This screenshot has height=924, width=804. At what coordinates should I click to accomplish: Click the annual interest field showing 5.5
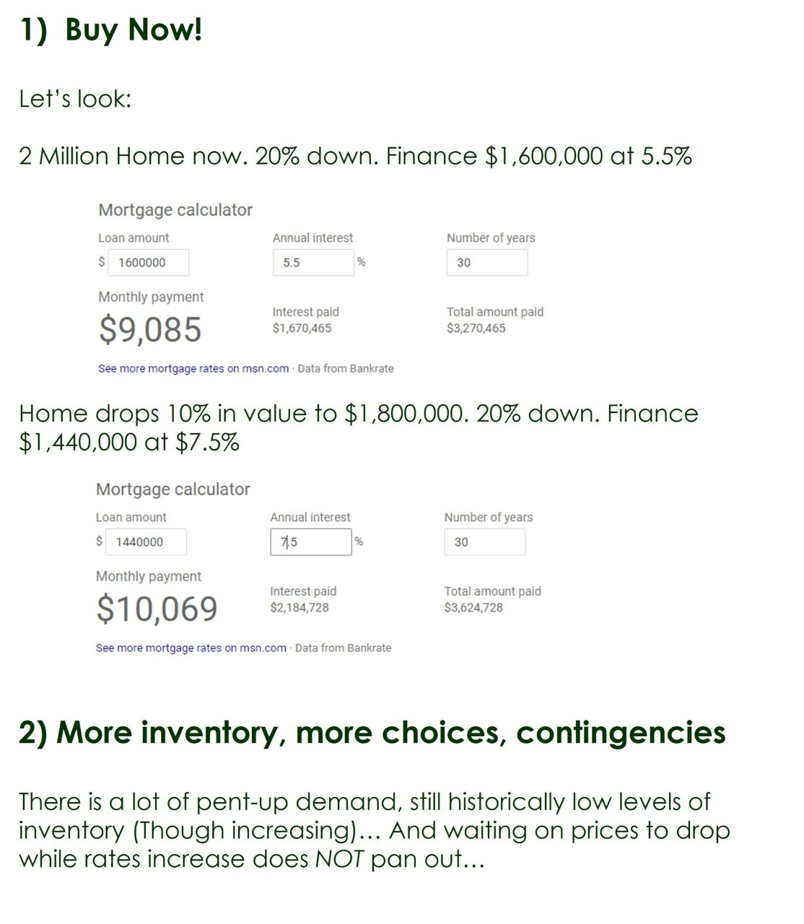(x=313, y=263)
